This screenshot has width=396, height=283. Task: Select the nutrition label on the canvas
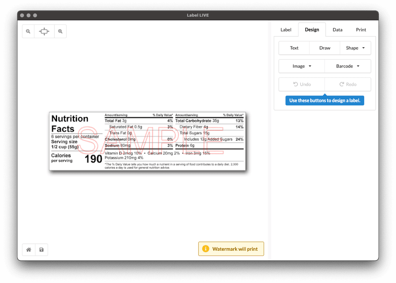point(148,141)
